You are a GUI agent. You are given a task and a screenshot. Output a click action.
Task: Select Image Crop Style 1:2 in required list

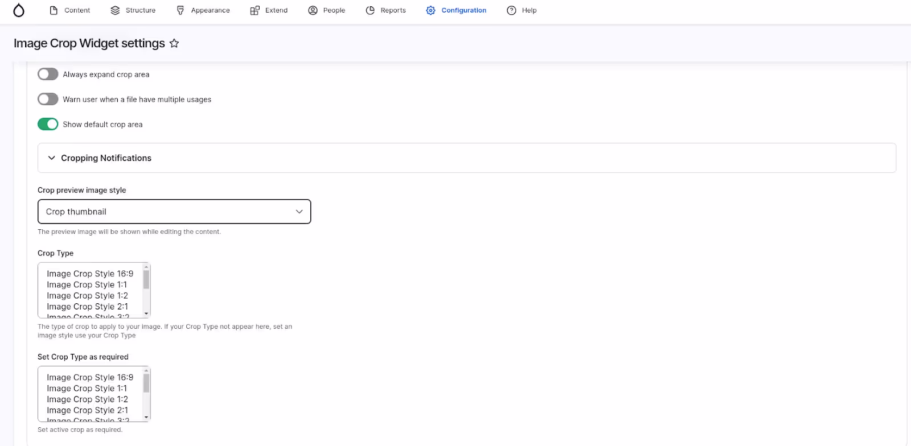(88, 399)
